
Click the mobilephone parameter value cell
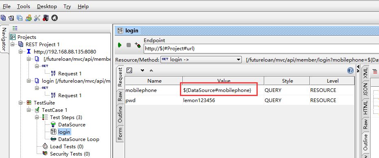[x=223, y=90]
